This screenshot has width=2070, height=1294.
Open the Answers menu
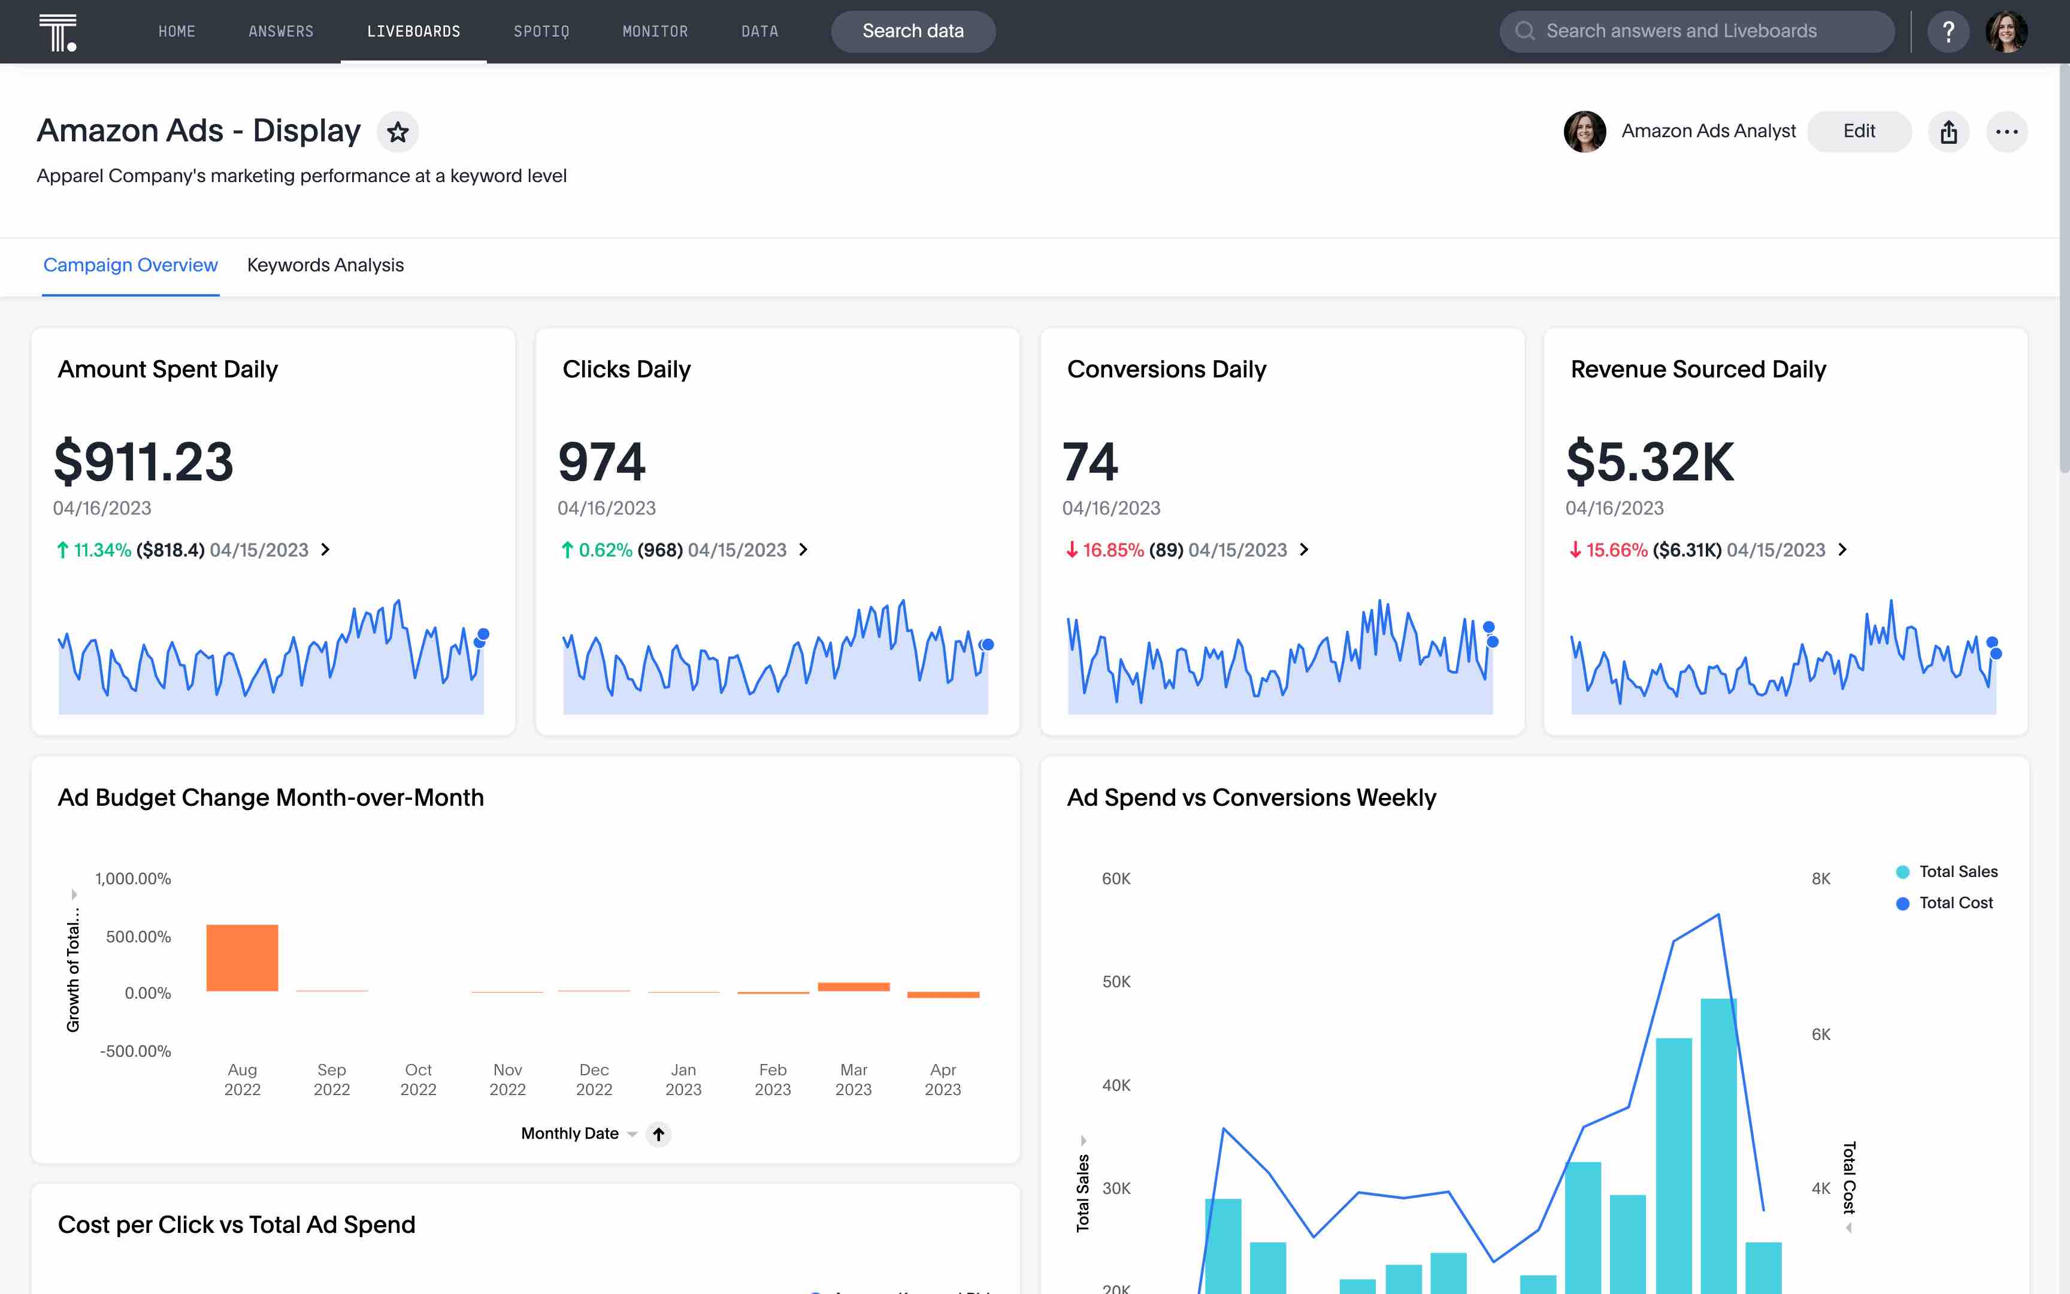(x=282, y=32)
